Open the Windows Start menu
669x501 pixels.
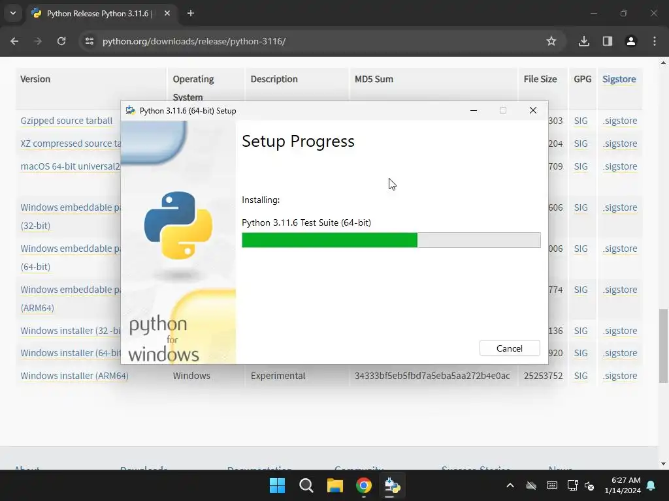pos(277,485)
